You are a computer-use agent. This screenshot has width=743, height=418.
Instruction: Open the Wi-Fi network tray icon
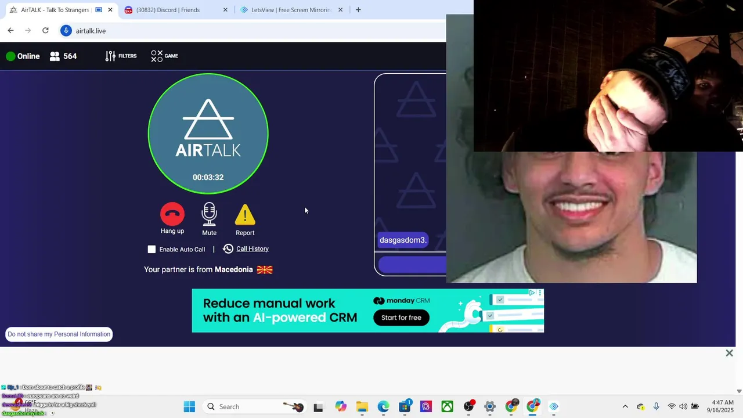672,406
